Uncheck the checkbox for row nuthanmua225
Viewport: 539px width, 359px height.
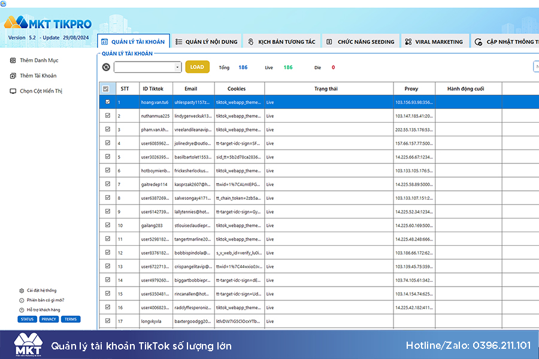click(x=108, y=115)
